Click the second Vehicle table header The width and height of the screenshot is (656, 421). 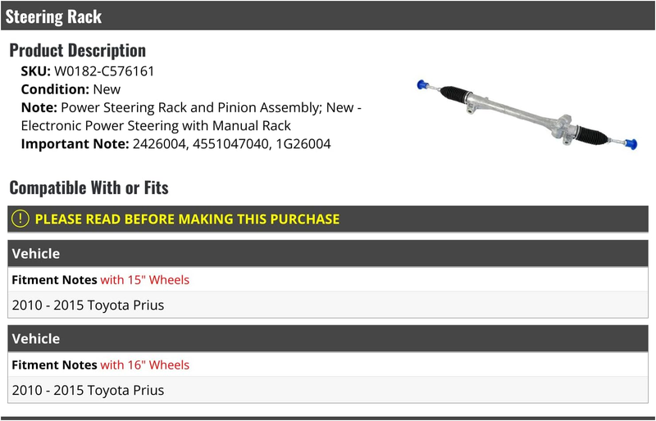pos(327,338)
